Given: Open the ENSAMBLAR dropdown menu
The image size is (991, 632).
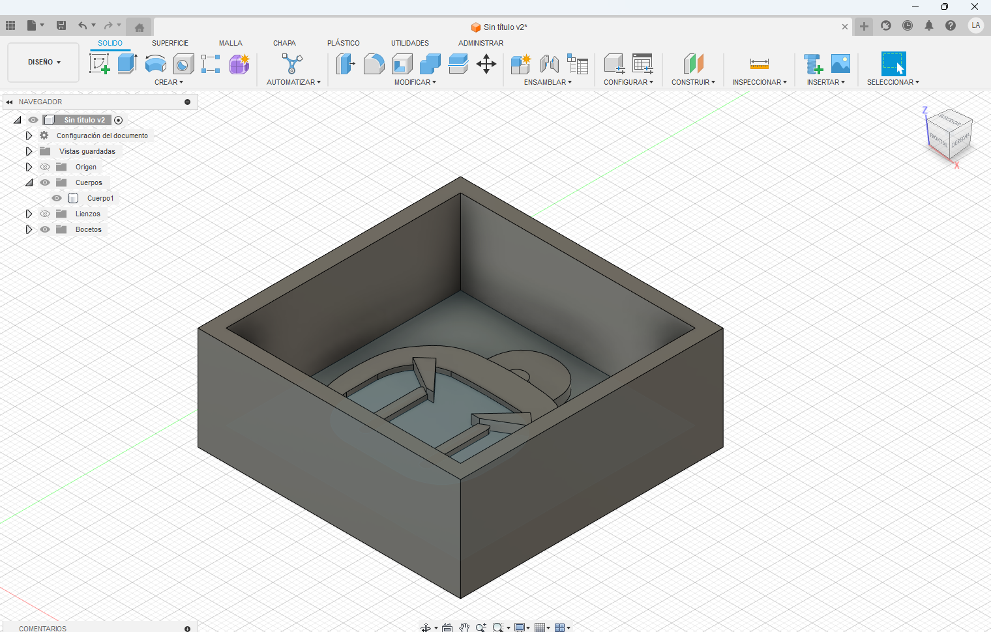Looking at the screenshot, I should [x=548, y=82].
